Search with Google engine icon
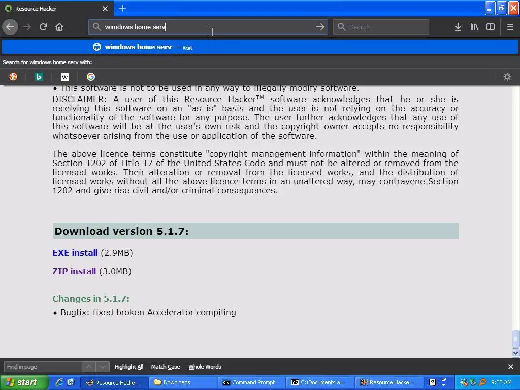 [x=91, y=77]
